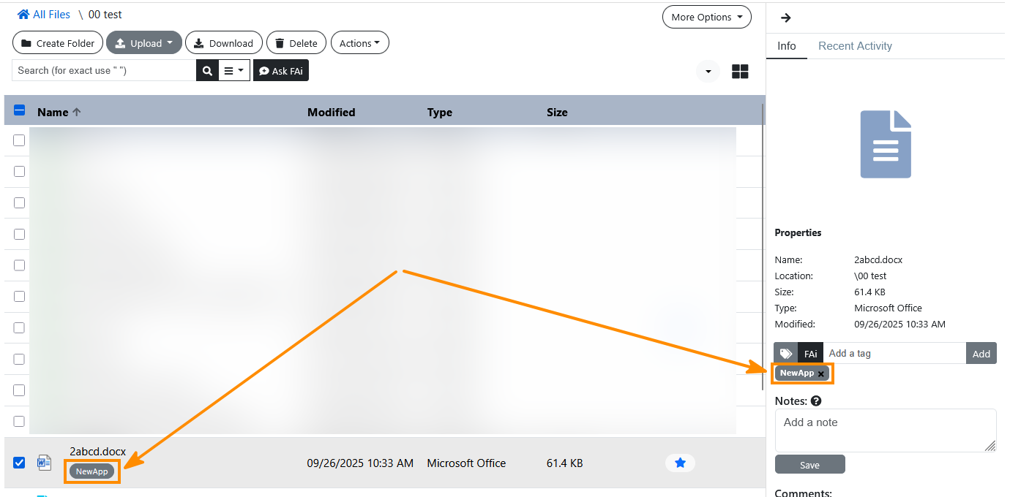Collapse info panel with arrow icon
The height and width of the screenshot is (497, 1010).
point(786,18)
